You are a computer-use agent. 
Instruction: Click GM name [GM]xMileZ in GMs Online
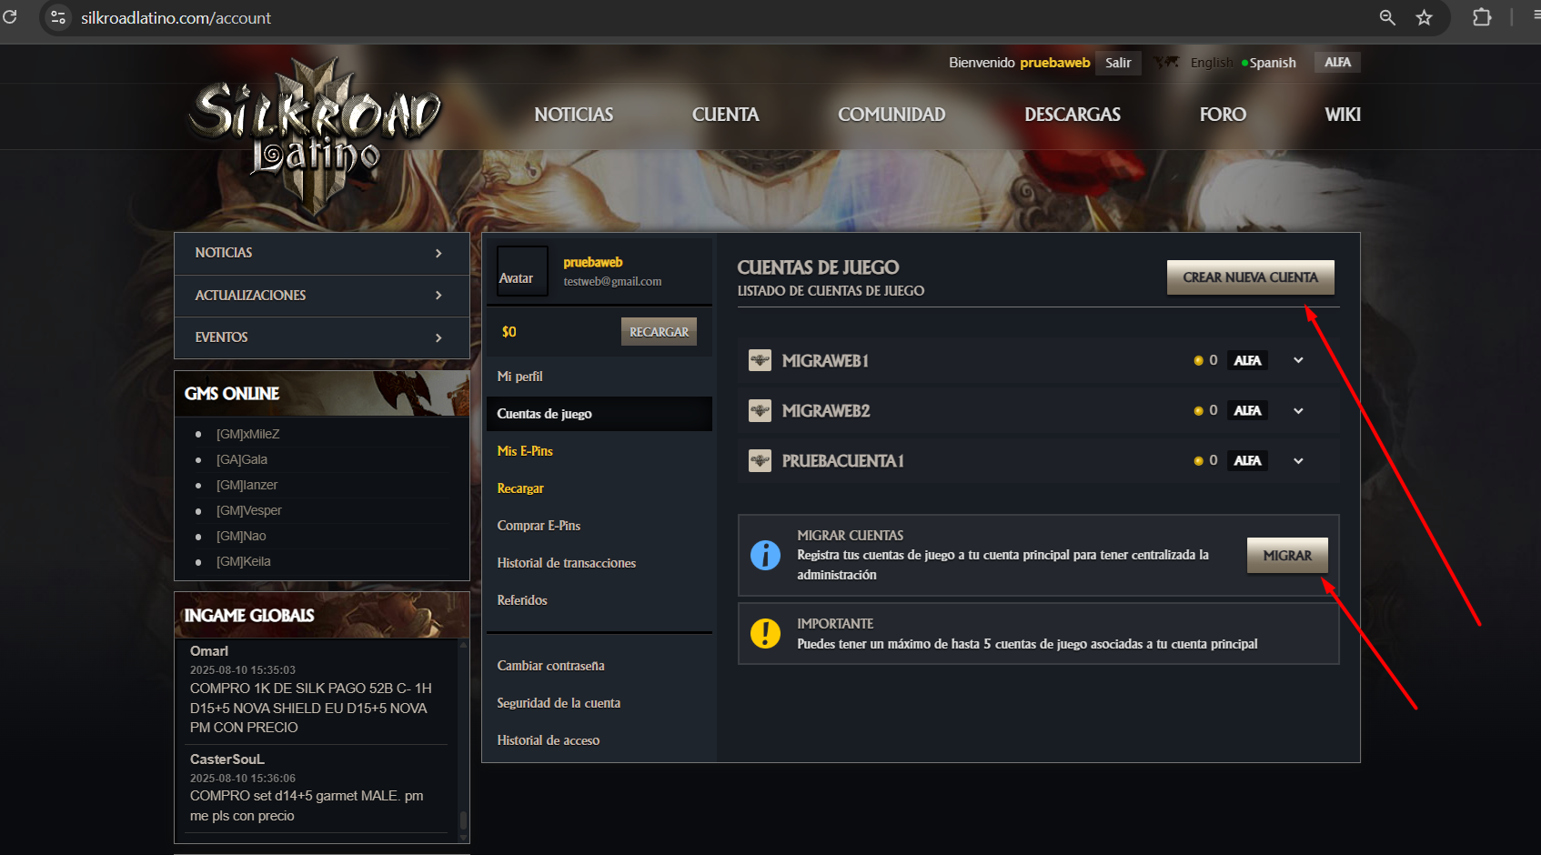coord(247,435)
